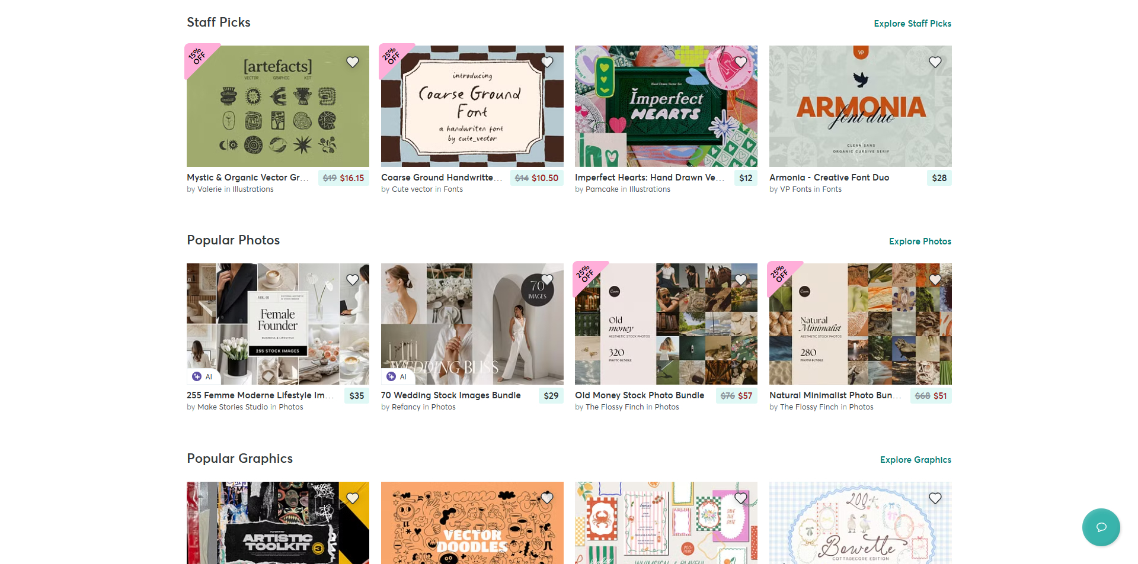The height and width of the screenshot is (564, 1138).
Task: Open the Coarse Ground Font preview image
Action: (472, 107)
